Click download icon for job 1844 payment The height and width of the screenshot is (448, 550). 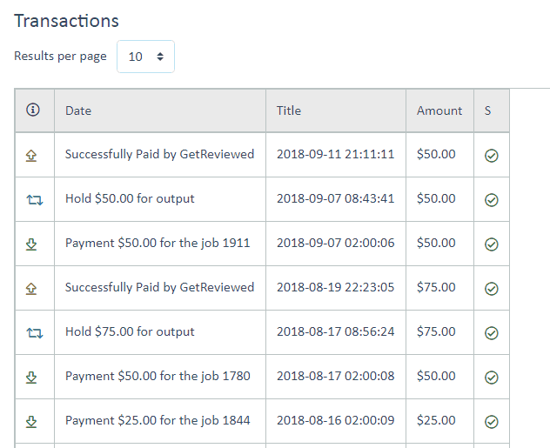coord(34,421)
